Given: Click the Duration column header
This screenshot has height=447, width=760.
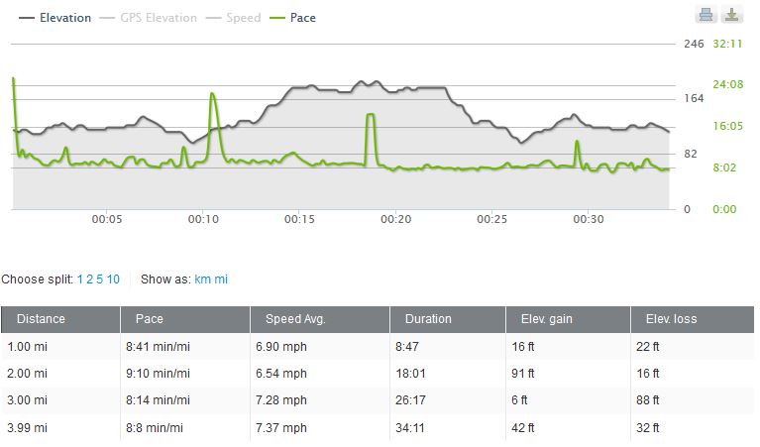Looking at the screenshot, I should [428, 319].
